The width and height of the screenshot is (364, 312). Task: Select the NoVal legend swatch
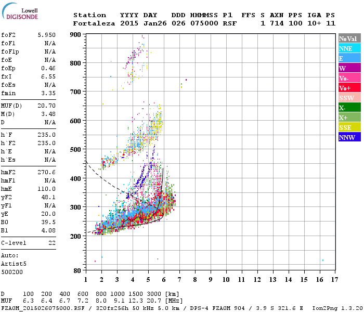(349, 38)
